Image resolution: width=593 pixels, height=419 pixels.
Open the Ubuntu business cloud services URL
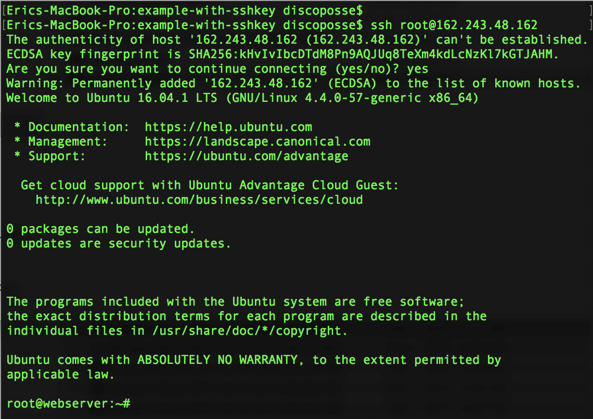click(199, 200)
